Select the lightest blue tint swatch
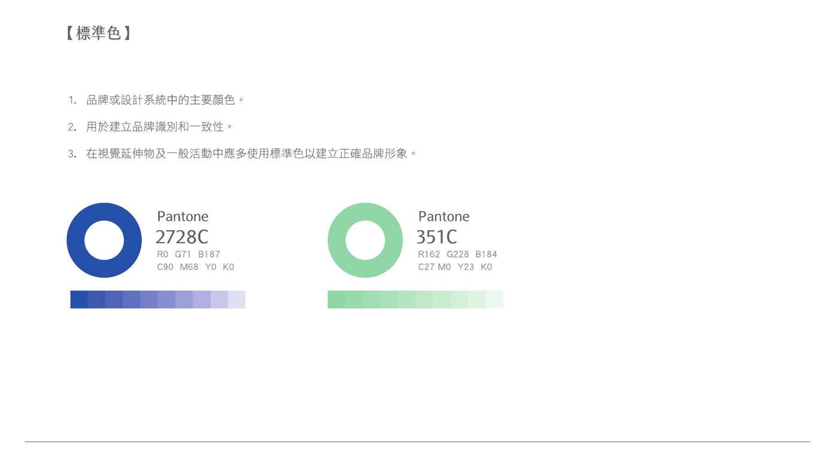This screenshot has height=449, width=838. tap(237, 300)
